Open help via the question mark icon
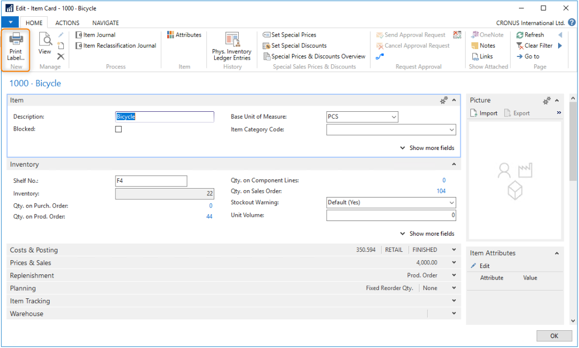The height and width of the screenshot is (348, 579). point(572,22)
